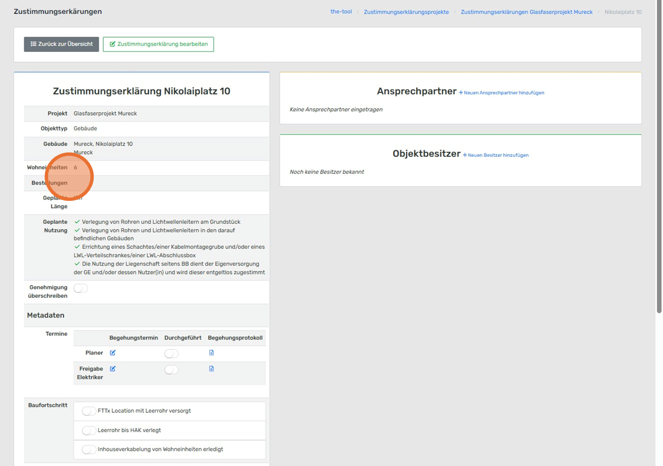The image size is (663, 466).
Task: Add a new Ansprechpartner
Action: point(501,93)
